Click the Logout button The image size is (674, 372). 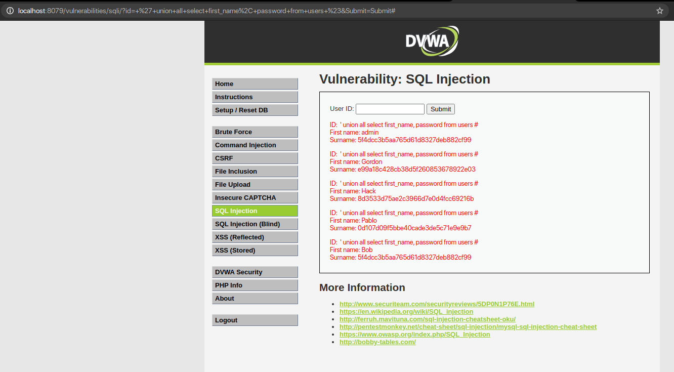point(255,320)
